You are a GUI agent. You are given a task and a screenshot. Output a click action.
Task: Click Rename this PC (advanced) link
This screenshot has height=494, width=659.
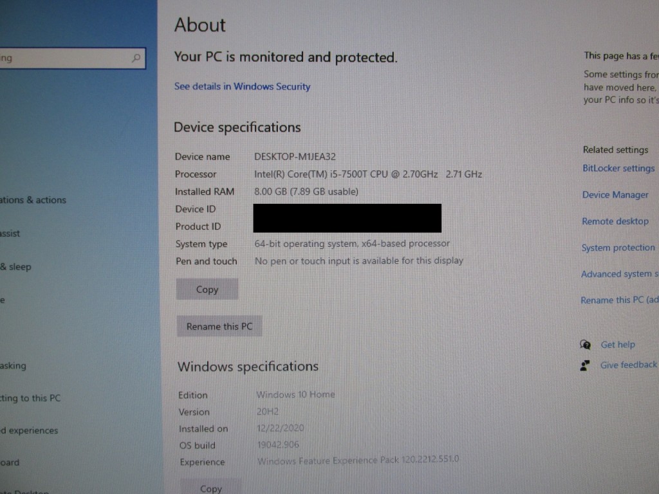[620, 300]
